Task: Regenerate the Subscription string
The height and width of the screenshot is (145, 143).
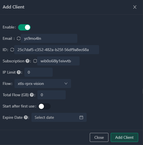Action: coord(35,61)
